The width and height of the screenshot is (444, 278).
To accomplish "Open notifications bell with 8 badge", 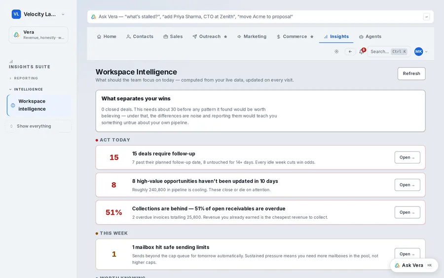I will (x=362, y=51).
